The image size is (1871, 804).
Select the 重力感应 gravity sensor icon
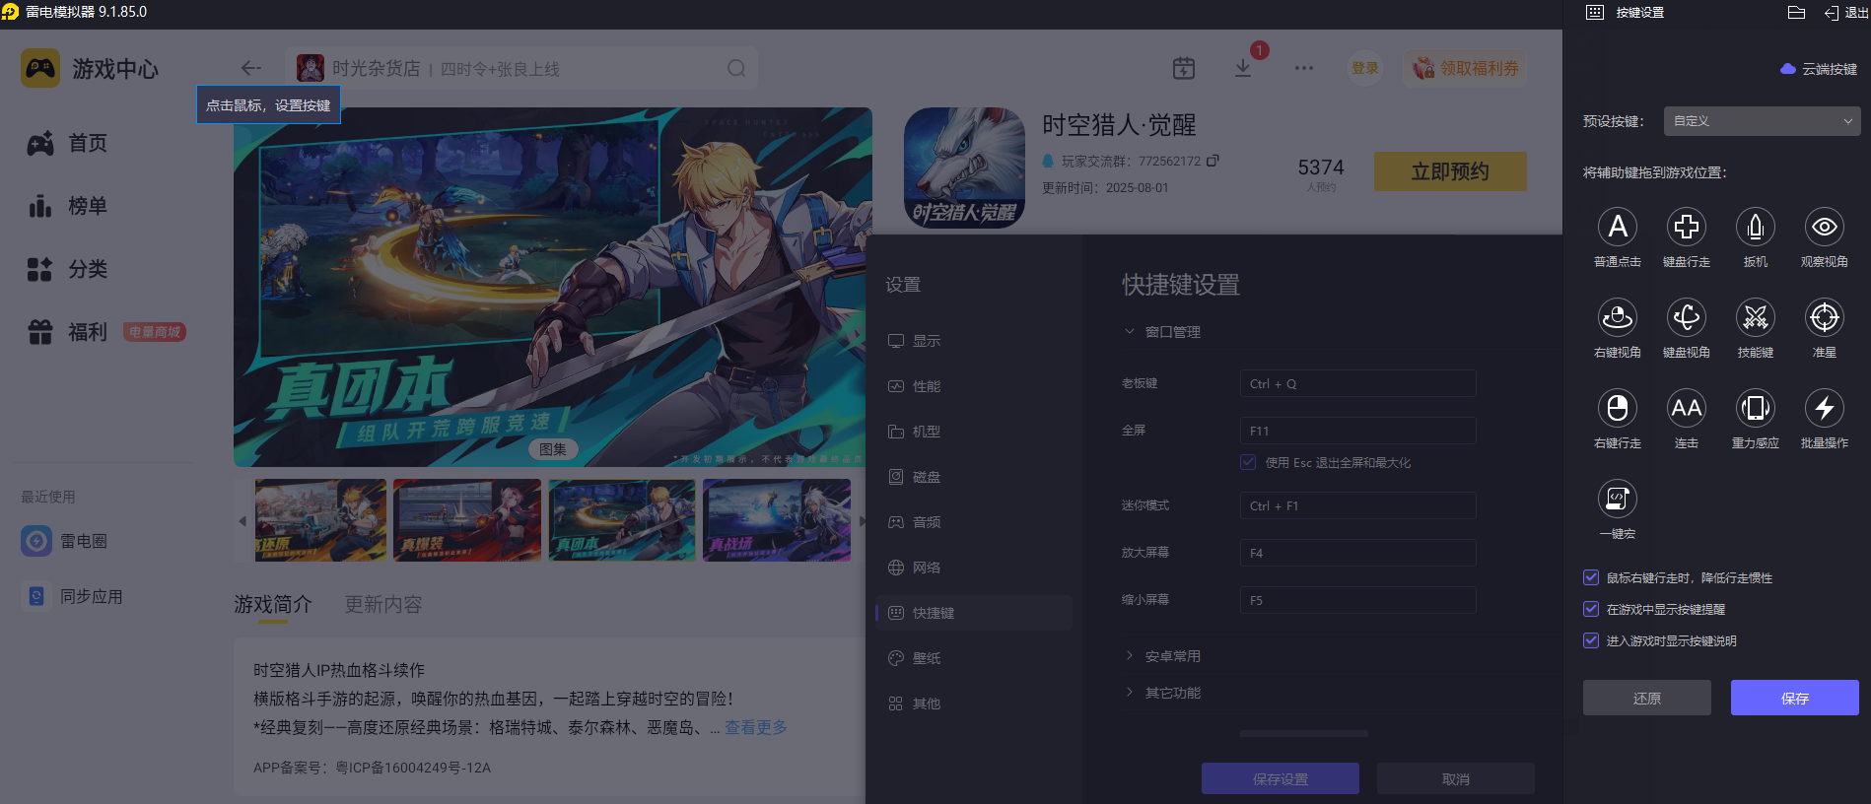pos(1756,408)
